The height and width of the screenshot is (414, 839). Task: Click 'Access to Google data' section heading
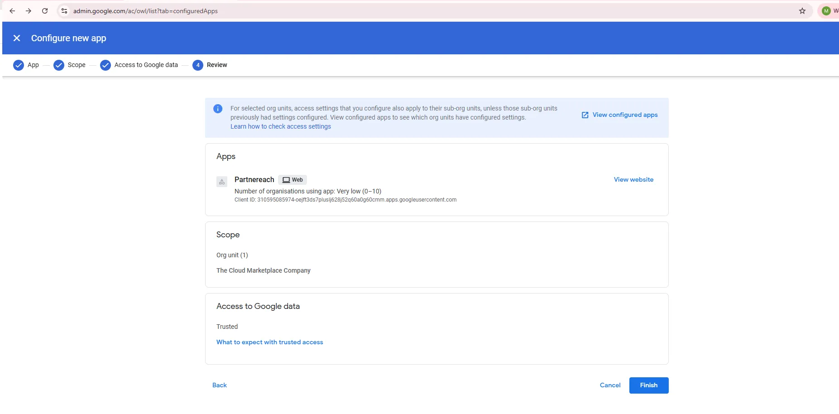[258, 306]
